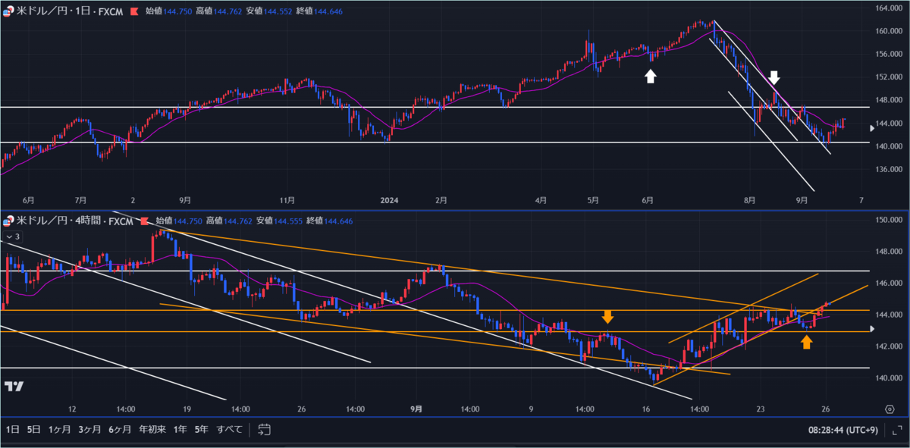Expand the collapsed indicators list showing 3
This screenshot has height=448, width=910.
tap(14, 236)
